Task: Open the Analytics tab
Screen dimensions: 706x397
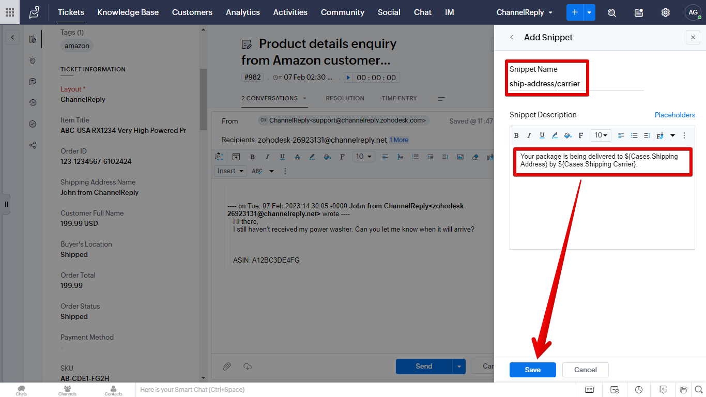Action: [243, 12]
